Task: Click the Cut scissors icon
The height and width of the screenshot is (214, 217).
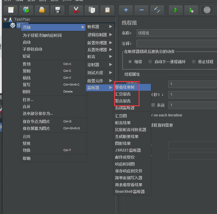Action: click(x=76, y=10)
